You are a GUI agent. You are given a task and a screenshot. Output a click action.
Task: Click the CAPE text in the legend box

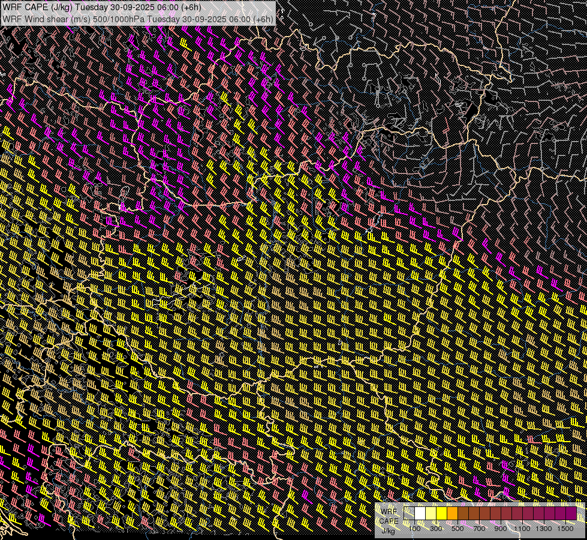click(389, 521)
